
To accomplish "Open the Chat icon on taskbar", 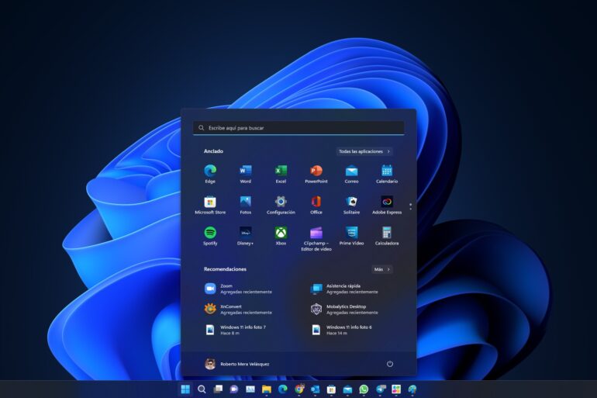I will point(234,389).
